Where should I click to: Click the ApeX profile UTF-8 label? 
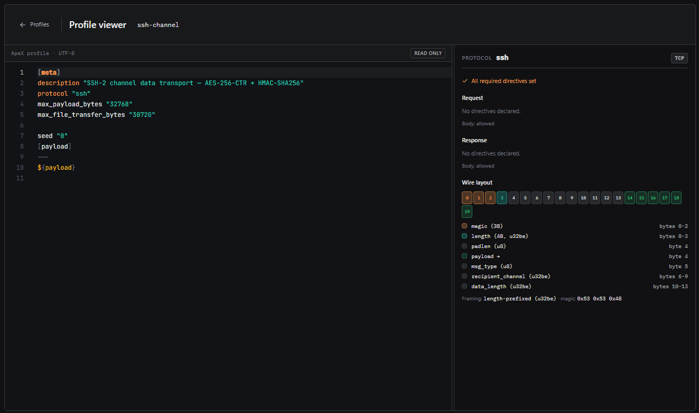[44, 53]
